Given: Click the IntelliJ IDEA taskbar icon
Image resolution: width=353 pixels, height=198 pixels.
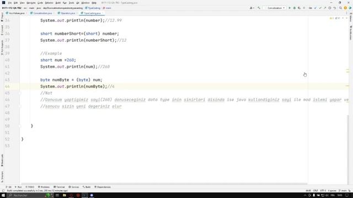Looking at the screenshot, I should pyautogui.click(x=85, y=195).
